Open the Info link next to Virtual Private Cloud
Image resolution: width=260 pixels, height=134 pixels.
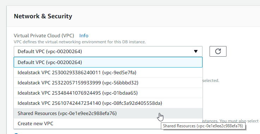point(84,36)
